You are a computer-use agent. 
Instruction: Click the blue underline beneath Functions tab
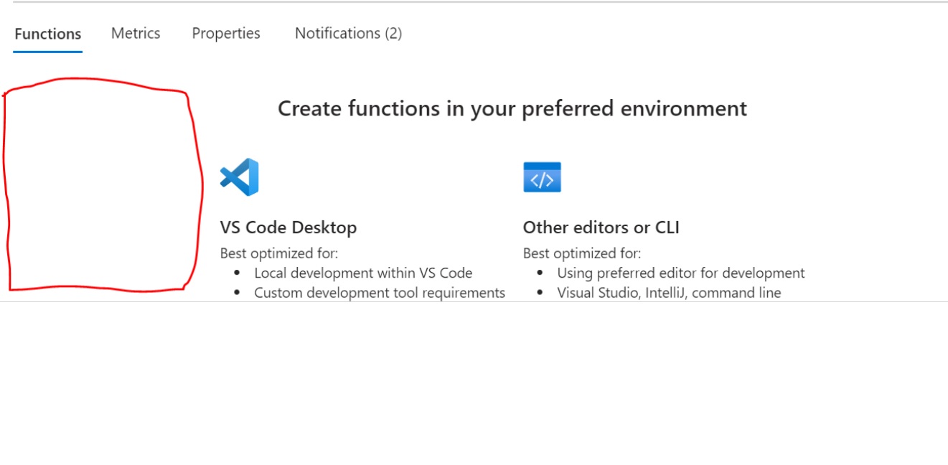pyautogui.click(x=47, y=52)
